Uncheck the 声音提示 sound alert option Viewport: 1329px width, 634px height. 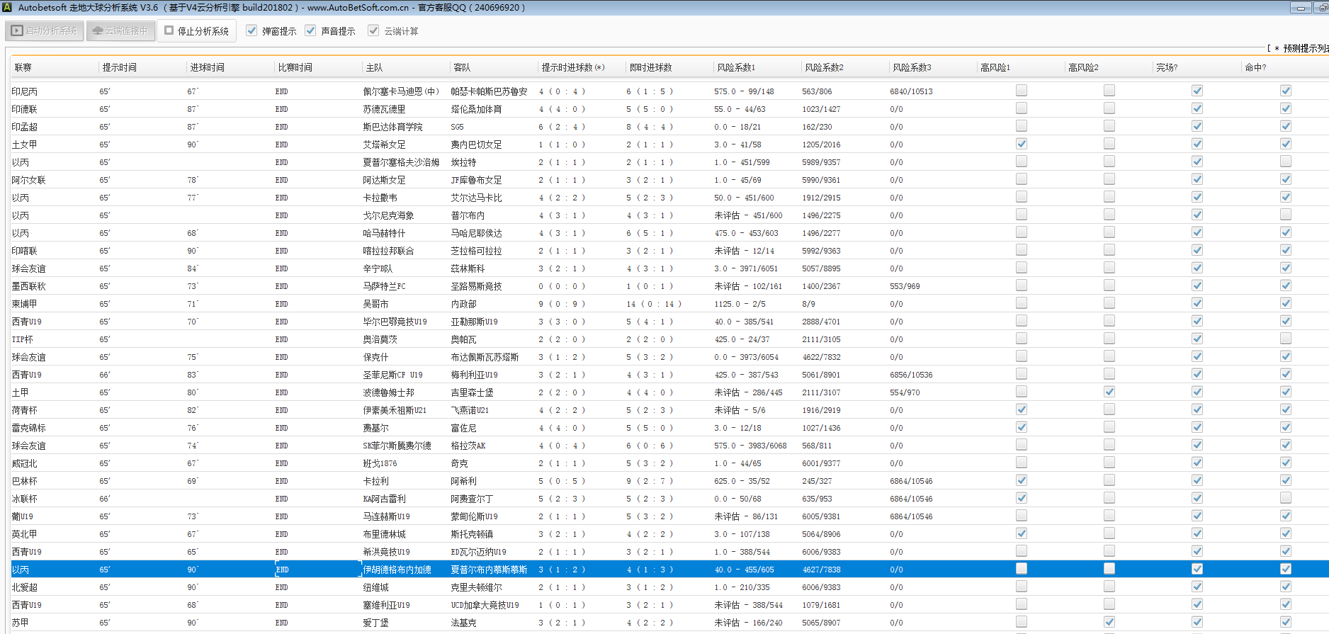pyautogui.click(x=310, y=31)
